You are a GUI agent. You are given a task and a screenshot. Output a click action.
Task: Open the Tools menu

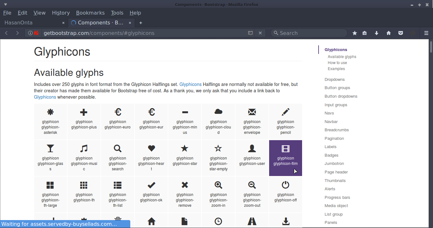(x=117, y=13)
